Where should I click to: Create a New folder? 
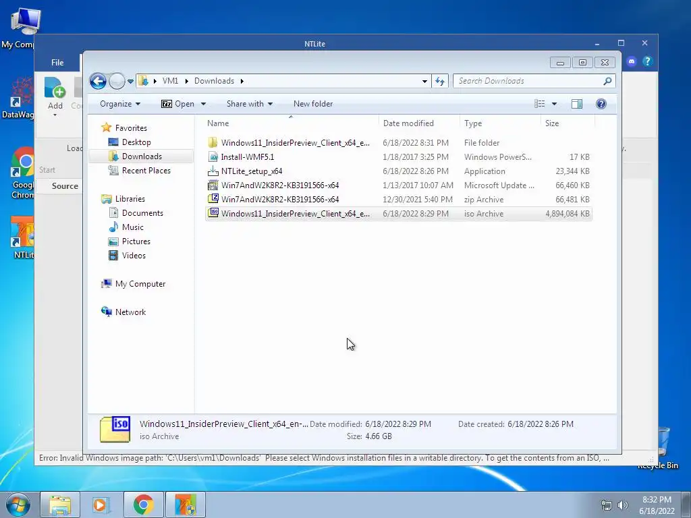coord(313,104)
